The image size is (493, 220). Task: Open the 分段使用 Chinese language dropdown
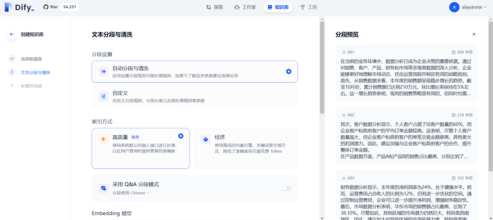(x=131, y=193)
